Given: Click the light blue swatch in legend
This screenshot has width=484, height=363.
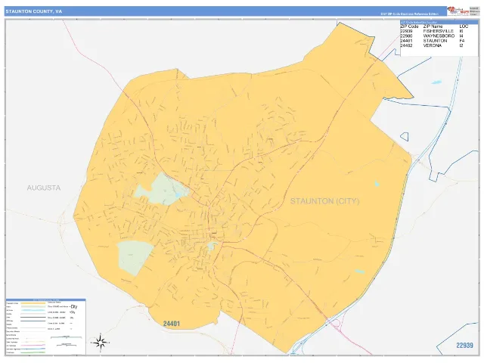Looking at the screenshot, I should (33, 310).
